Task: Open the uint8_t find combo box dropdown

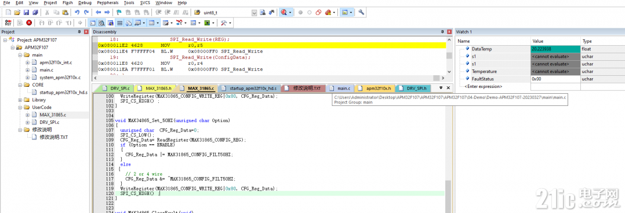Action: click(255, 13)
